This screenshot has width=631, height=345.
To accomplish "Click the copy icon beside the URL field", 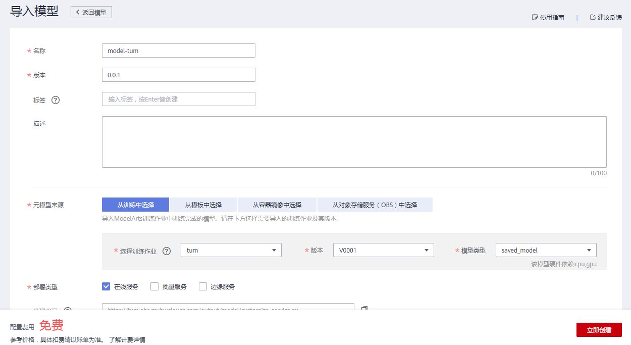I will pos(364,308).
